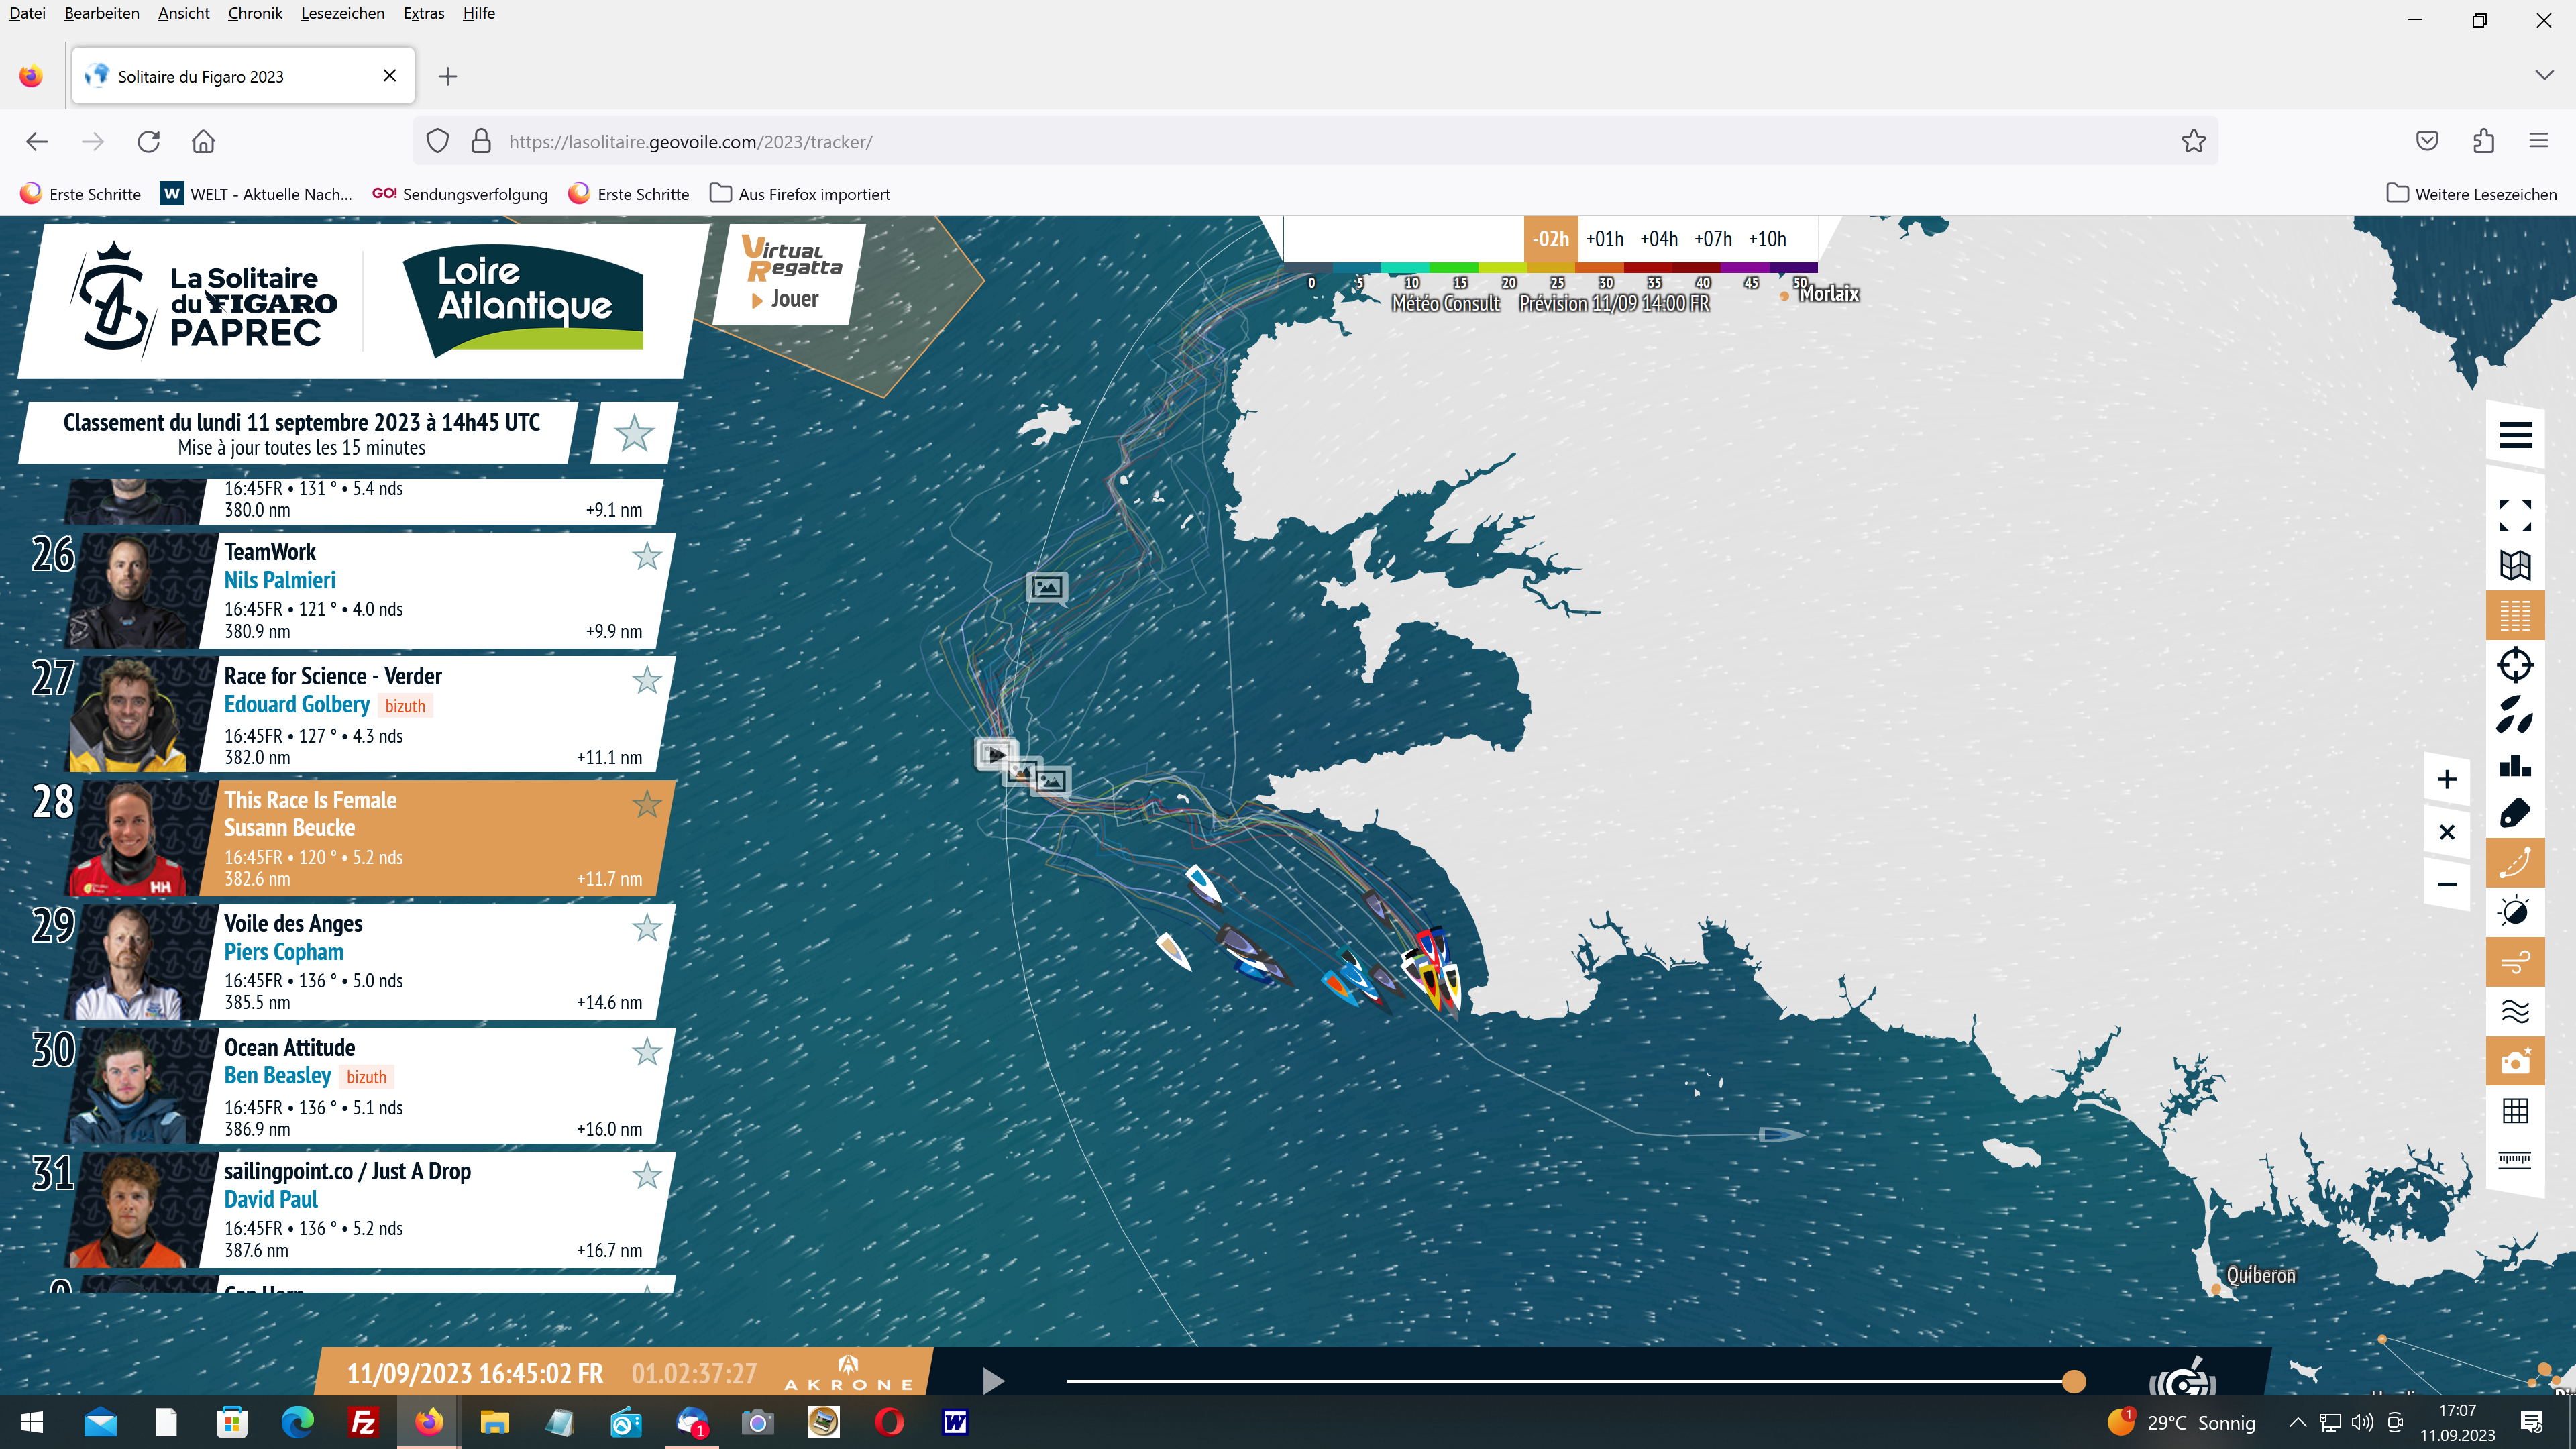2576x1449 pixels.
Task: Select the +01h forecast tab
Action: point(1605,239)
